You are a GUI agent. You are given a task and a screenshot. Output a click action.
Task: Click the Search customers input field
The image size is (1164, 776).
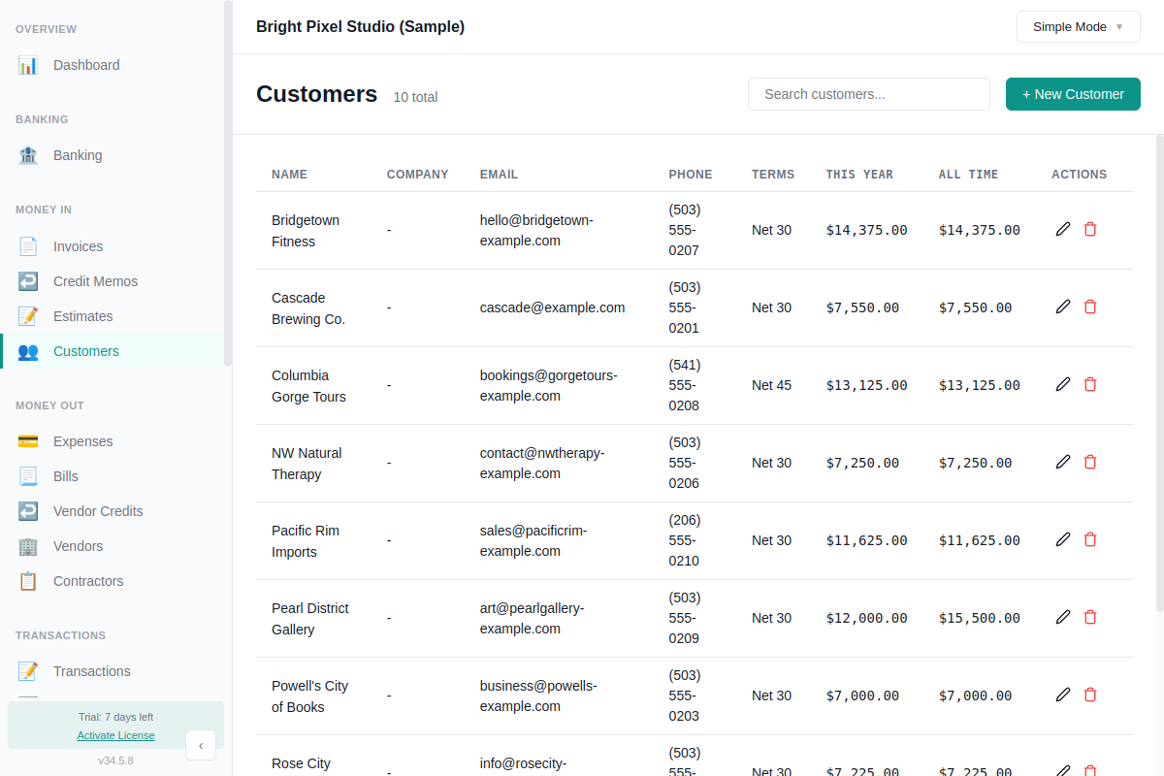868,94
